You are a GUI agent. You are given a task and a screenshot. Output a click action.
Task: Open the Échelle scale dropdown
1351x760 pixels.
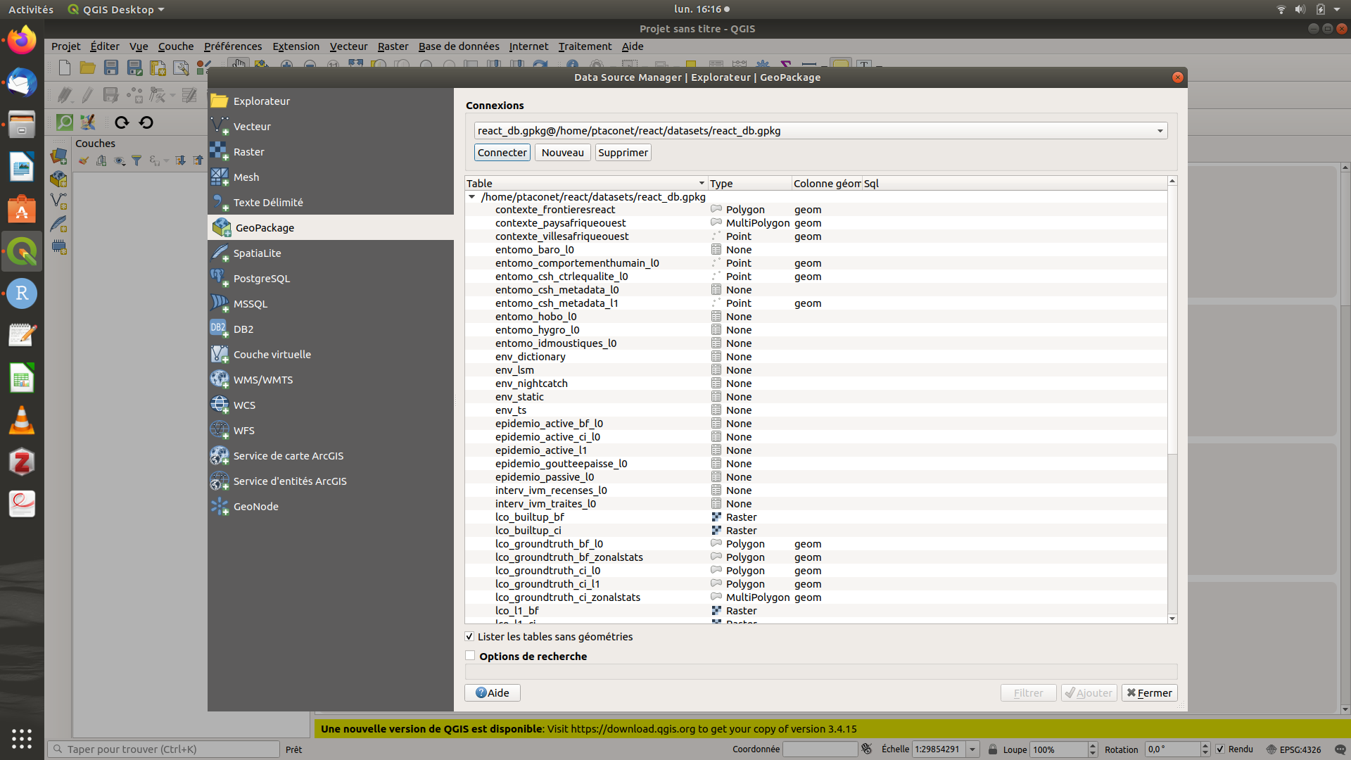(972, 749)
